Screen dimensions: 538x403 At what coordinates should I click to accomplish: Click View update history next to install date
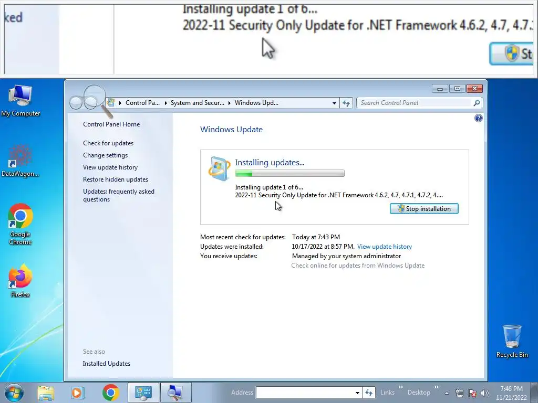384,247
